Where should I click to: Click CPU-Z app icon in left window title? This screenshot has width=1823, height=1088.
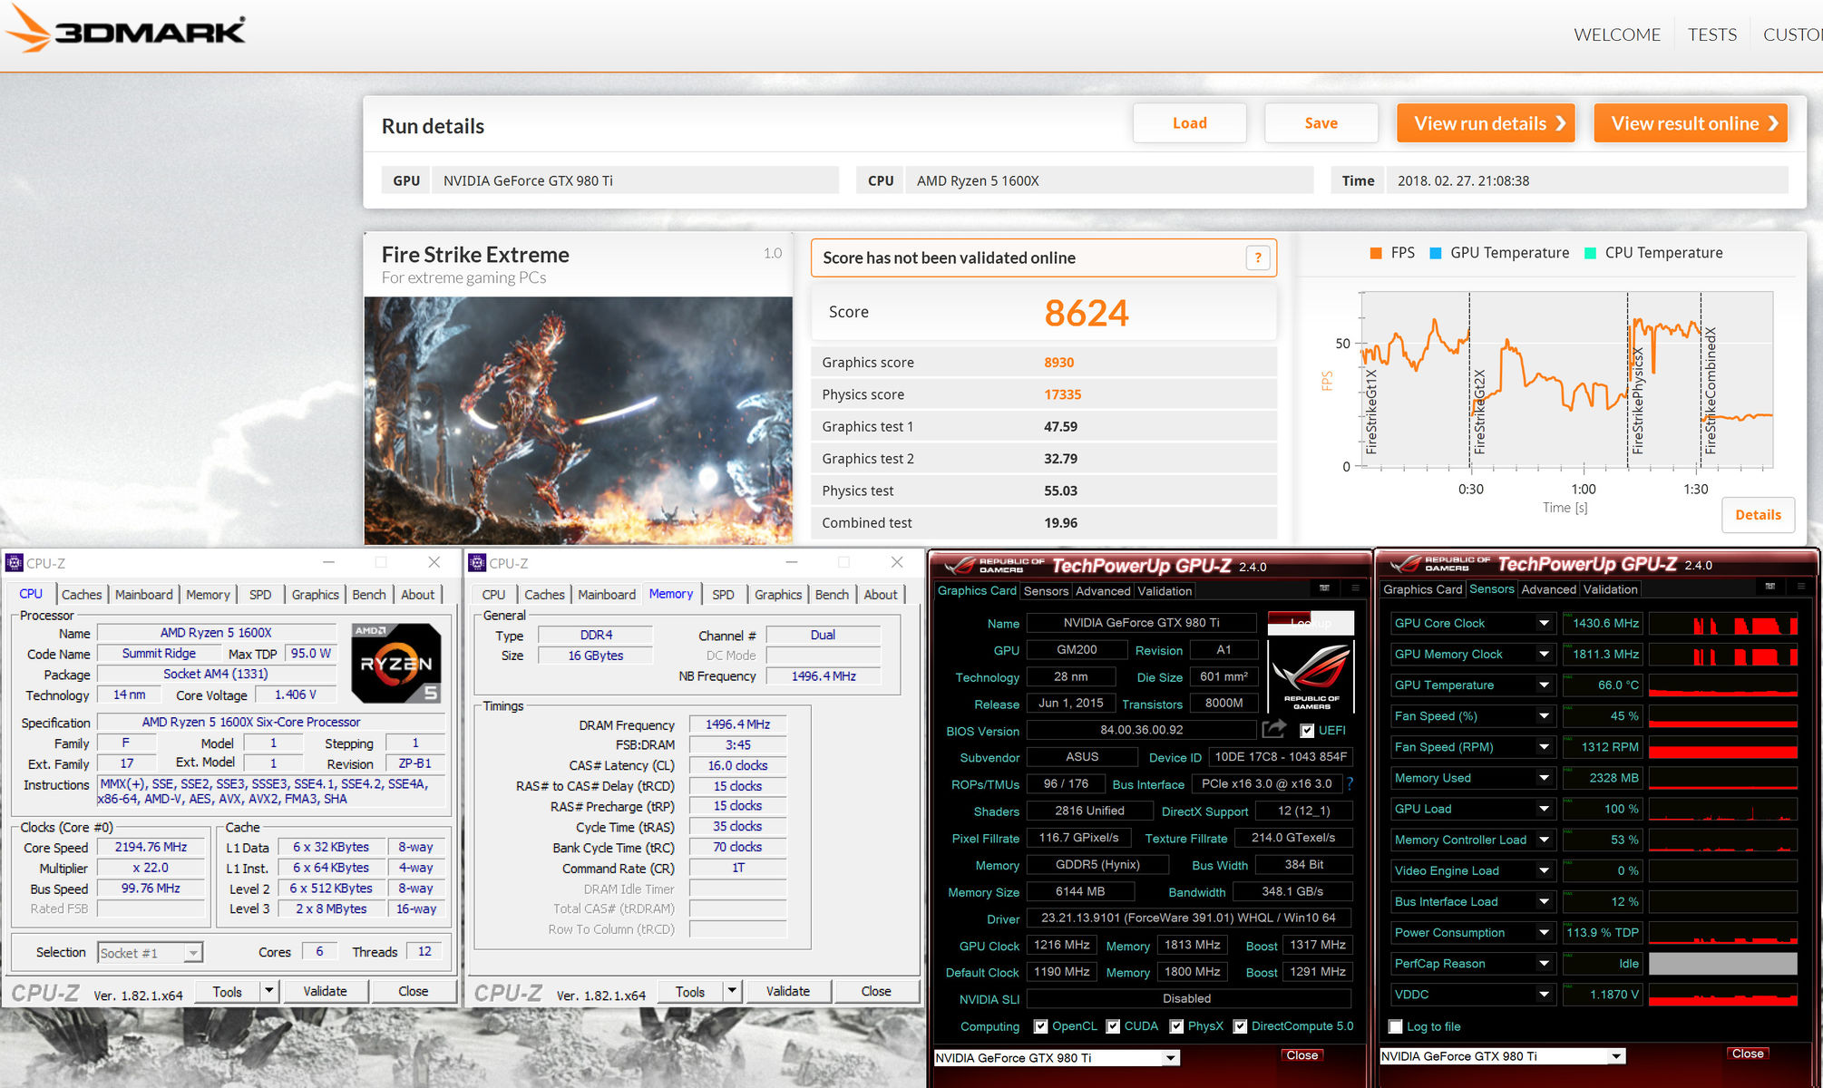(14, 563)
